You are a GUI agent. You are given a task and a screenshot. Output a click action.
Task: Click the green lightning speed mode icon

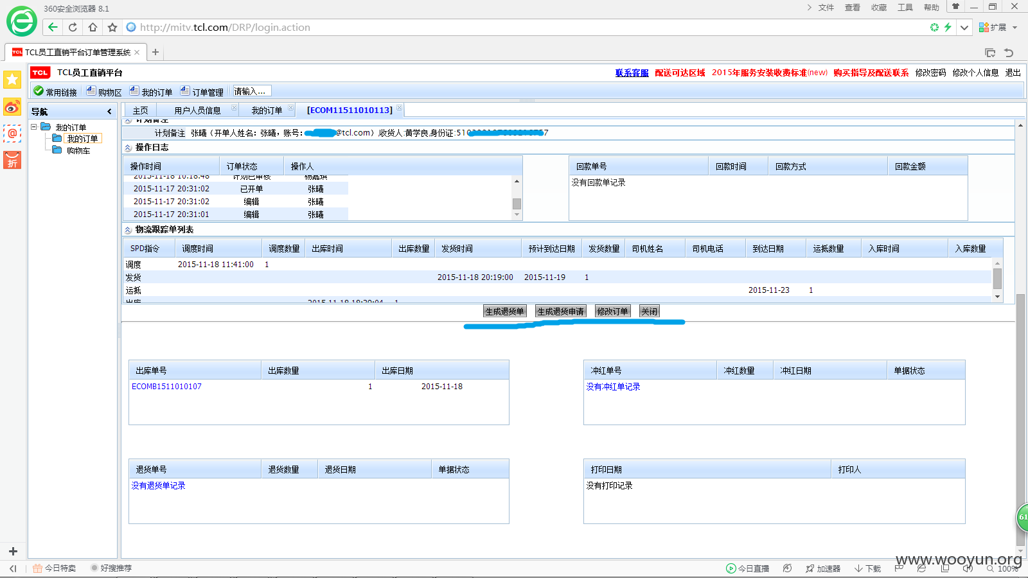pos(948,27)
